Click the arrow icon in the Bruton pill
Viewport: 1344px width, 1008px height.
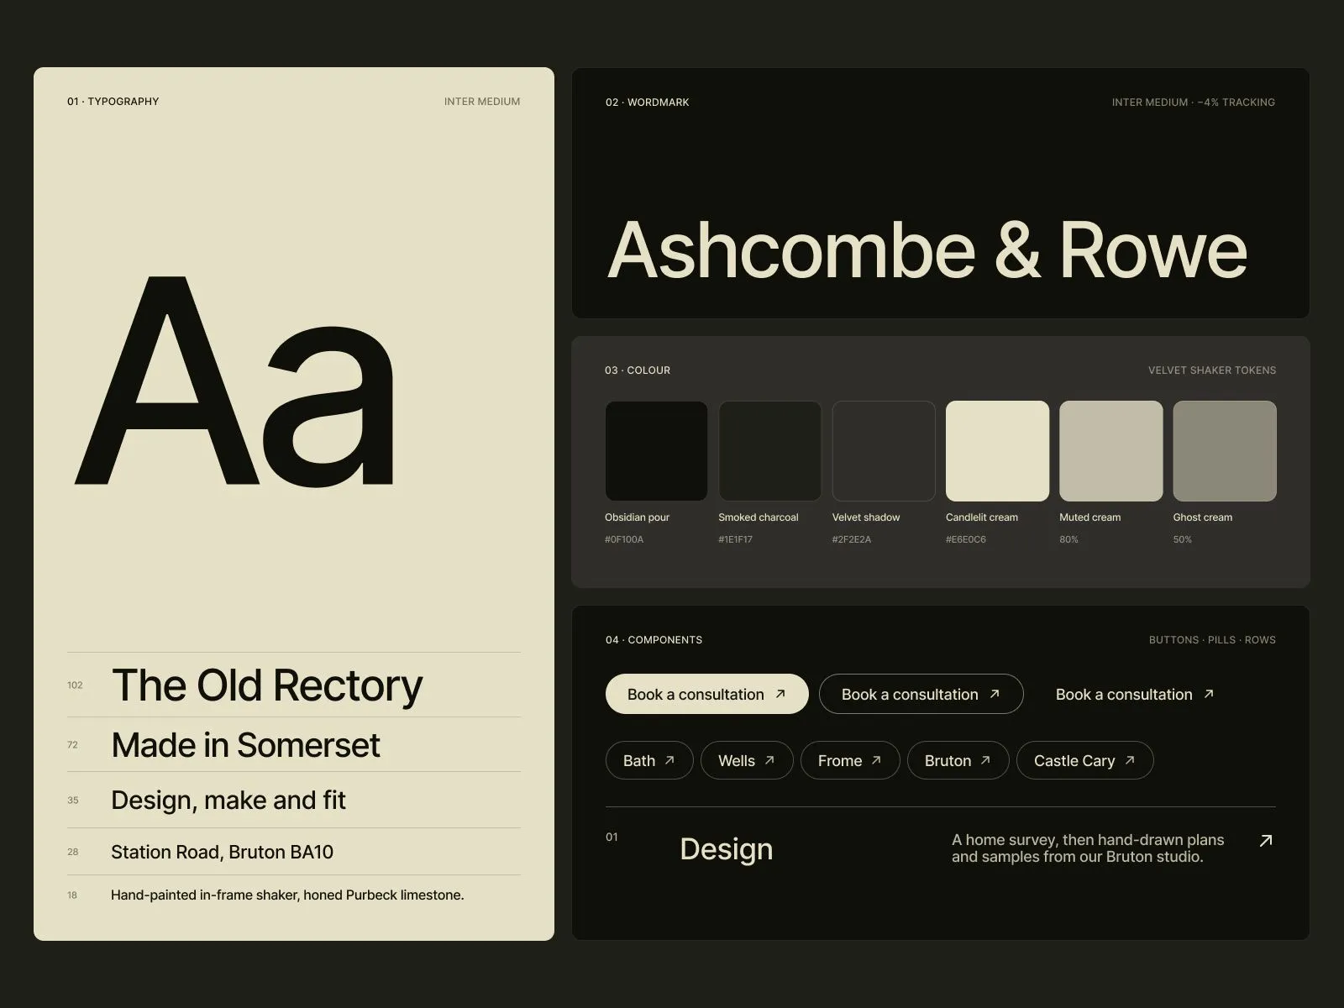[985, 760]
